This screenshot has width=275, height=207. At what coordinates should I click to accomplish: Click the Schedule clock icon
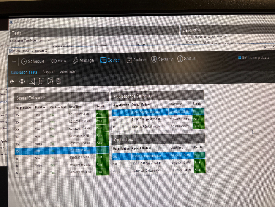[24, 61]
